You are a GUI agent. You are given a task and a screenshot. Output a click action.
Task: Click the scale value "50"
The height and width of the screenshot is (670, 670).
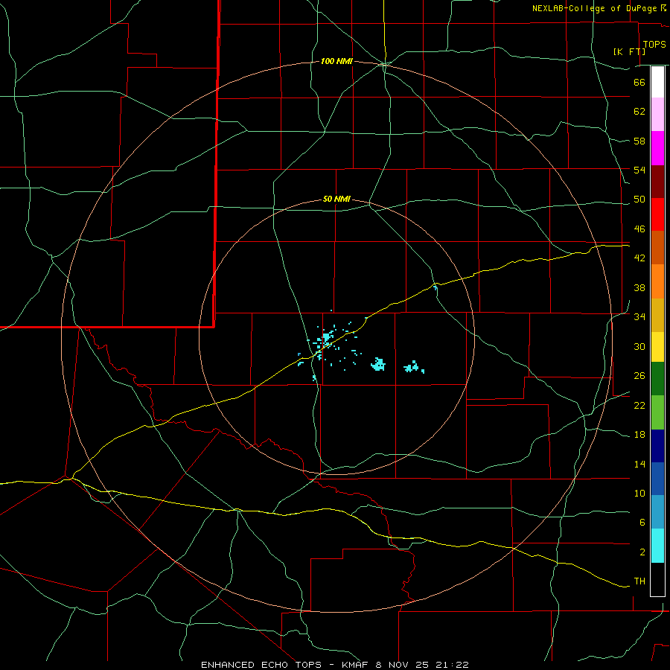[639, 200]
